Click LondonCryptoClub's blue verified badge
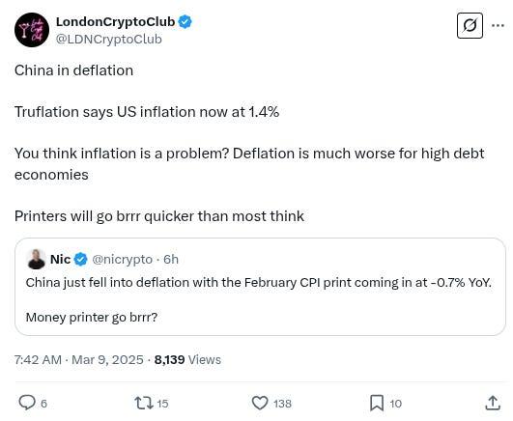 pos(185,22)
